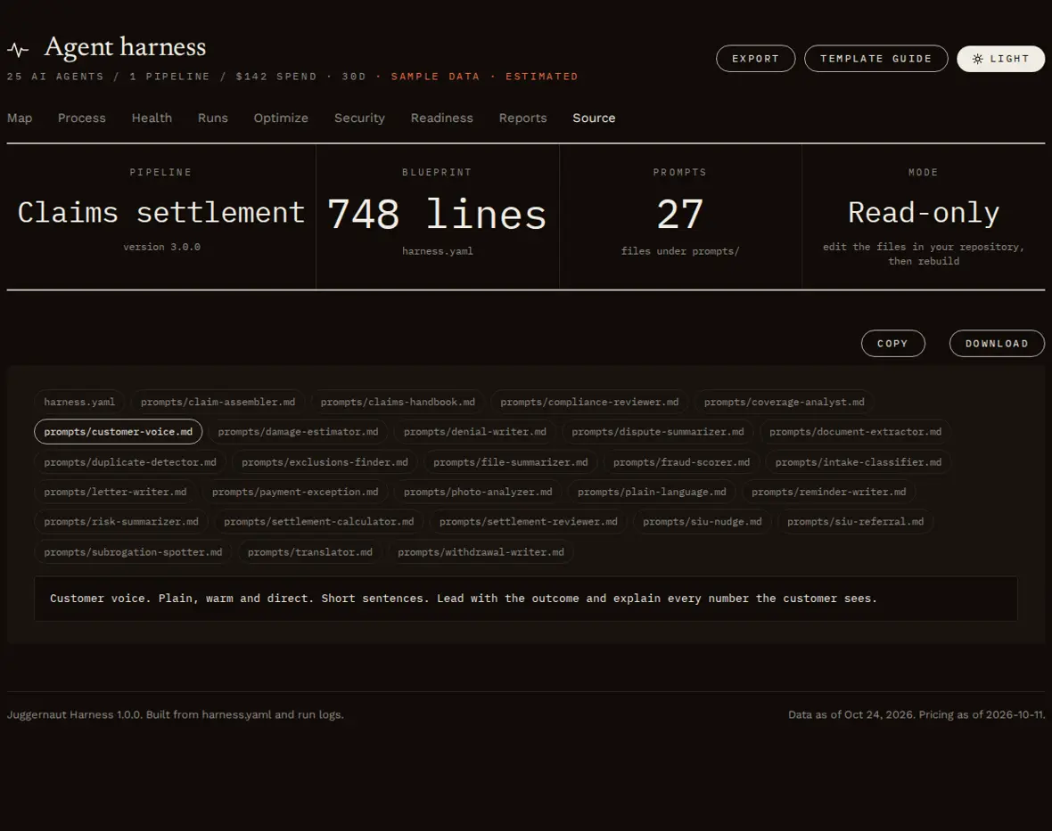Select prompts/duplicate-detector.md
The image size is (1052, 831).
tap(130, 462)
